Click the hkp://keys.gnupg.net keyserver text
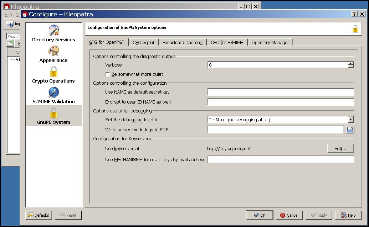Screen dimensions: 369x227 point(229,149)
